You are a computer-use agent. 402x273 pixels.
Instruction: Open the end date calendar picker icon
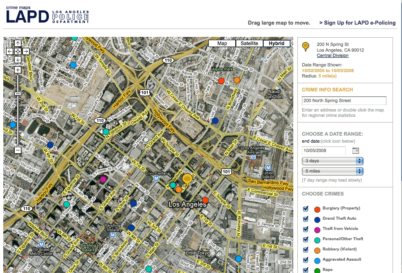pyautogui.click(x=356, y=150)
